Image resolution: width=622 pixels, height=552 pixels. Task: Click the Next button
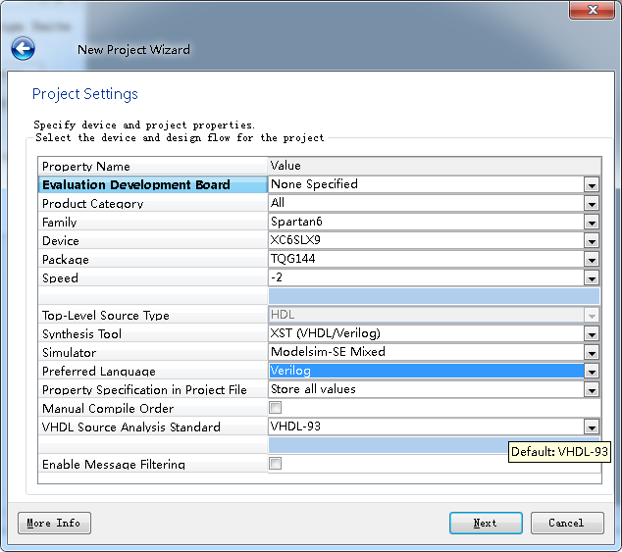[486, 523]
